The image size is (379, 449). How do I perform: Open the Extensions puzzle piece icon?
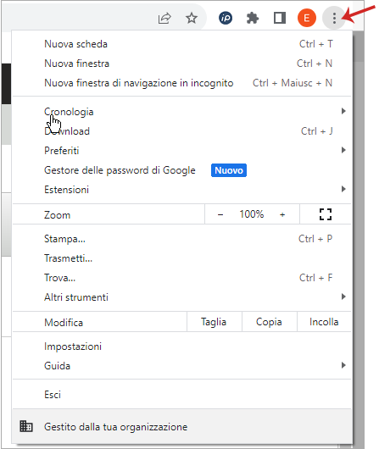click(x=253, y=19)
